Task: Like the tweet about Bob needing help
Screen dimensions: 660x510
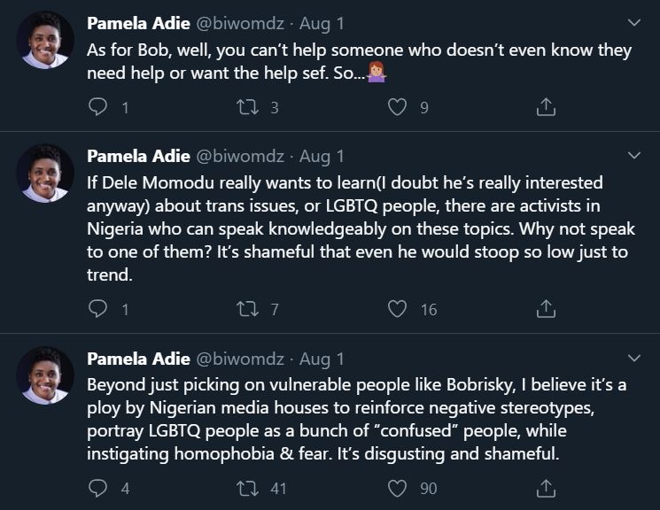Action: [397, 107]
